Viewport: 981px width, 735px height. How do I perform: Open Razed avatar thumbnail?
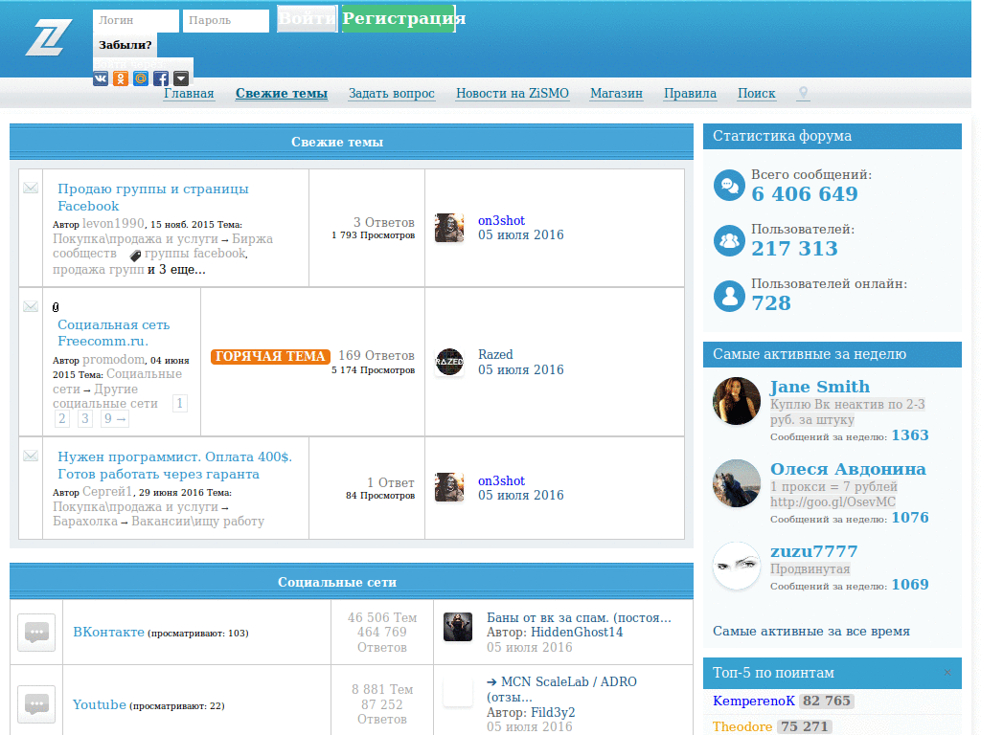point(449,362)
